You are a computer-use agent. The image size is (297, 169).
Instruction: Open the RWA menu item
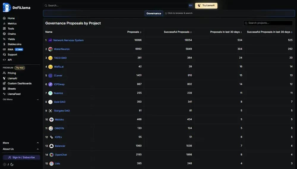[10, 50]
